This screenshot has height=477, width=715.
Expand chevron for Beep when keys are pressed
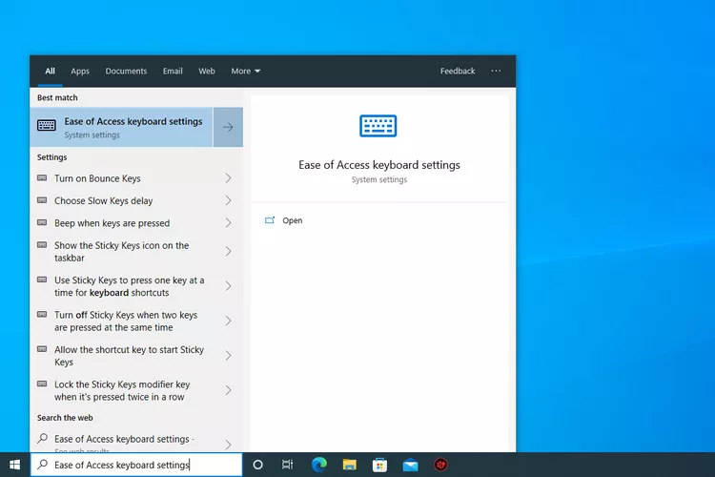229,222
